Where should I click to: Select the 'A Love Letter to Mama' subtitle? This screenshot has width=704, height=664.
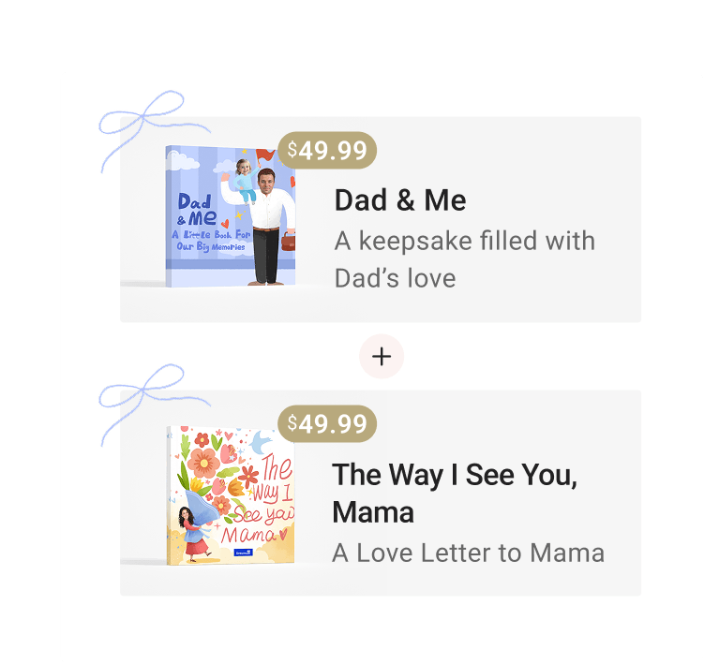point(469,553)
